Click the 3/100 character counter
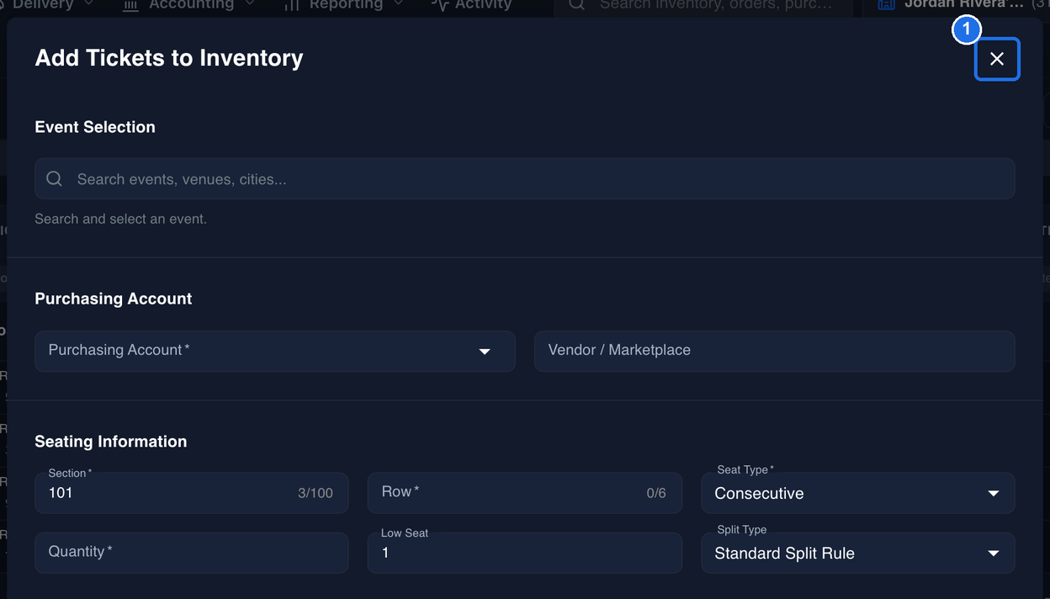 point(316,493)
